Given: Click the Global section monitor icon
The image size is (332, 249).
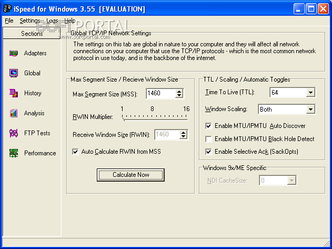Looking at the screenshot, I should coord(14,73).
